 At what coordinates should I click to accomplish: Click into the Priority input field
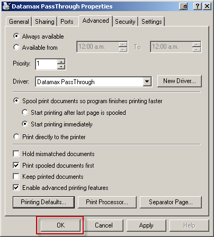coord(46,64)
